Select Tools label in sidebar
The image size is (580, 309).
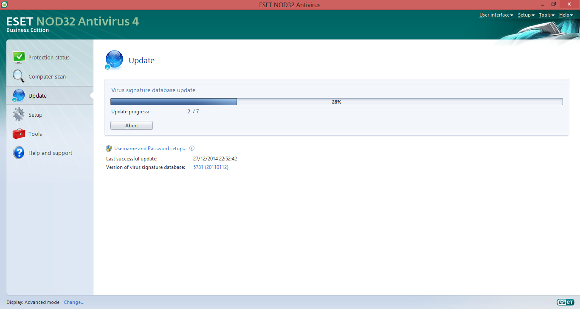coord(35,134)
